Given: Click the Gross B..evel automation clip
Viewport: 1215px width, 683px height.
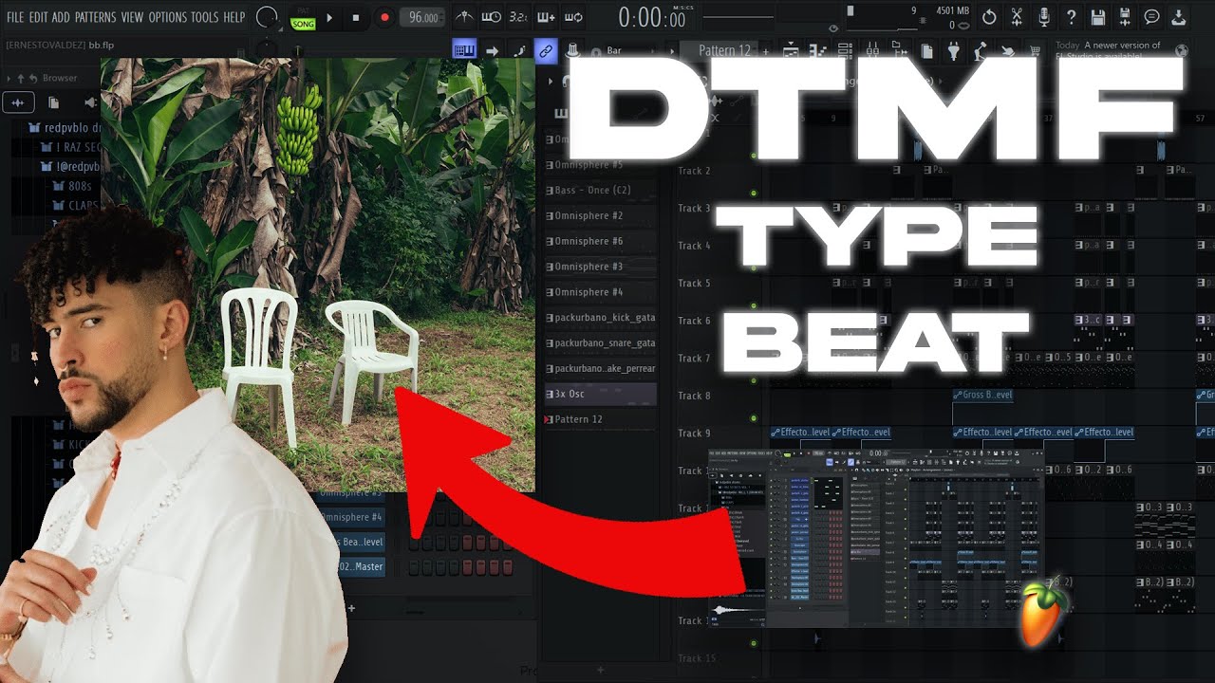Looking at the screenshot, I should [x=982, y=395].
